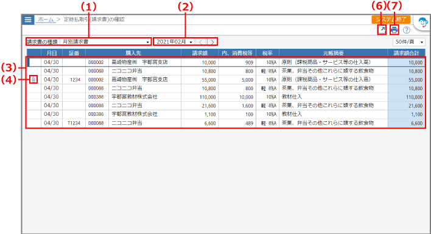431x234 pixels.
Task: Click the tax amount 10,000 cell
Action: [x=237, y=97]
